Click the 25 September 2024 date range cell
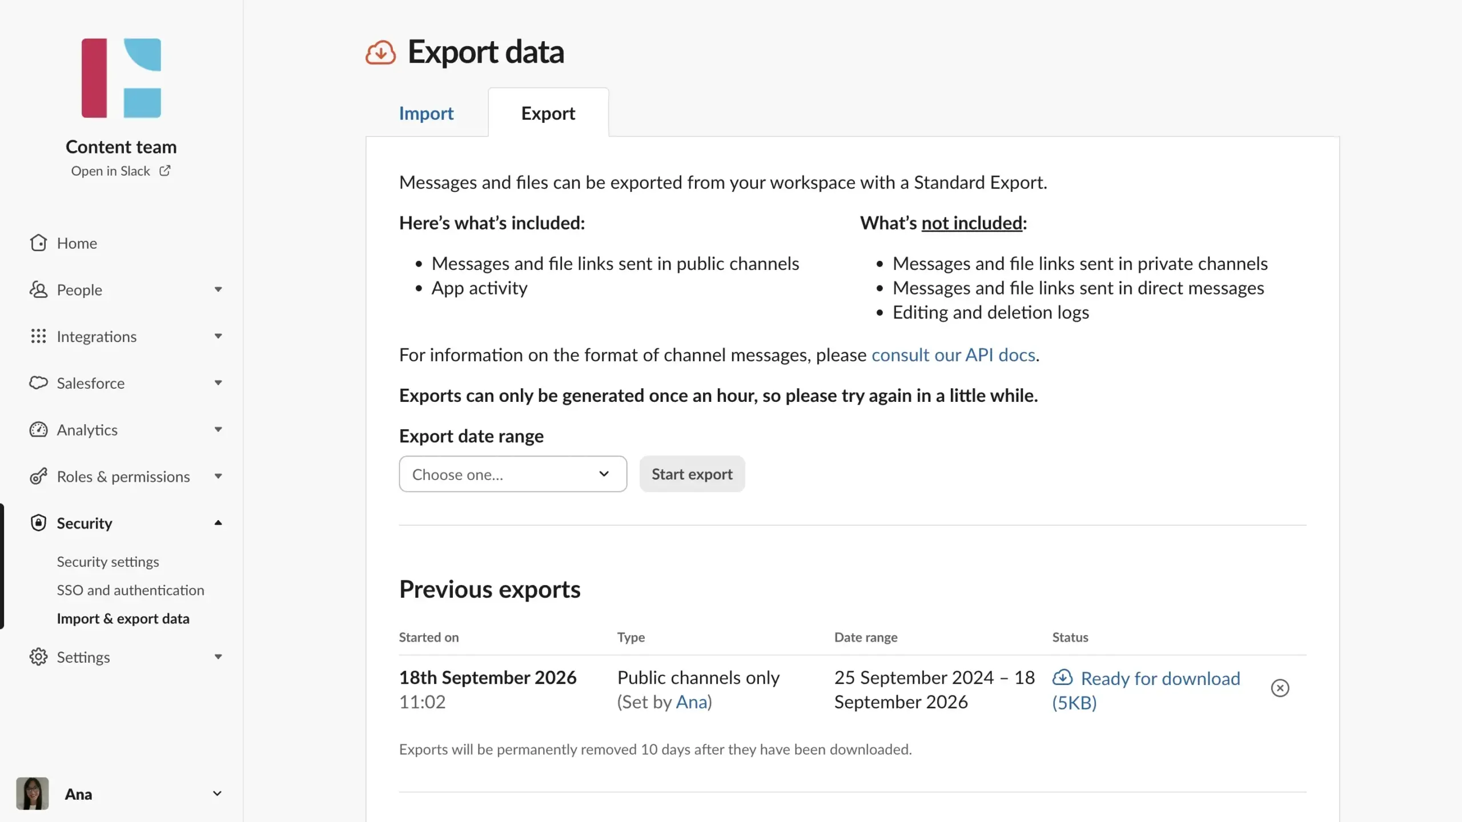Screen dimensions: 1462x822 pos(934,690)
